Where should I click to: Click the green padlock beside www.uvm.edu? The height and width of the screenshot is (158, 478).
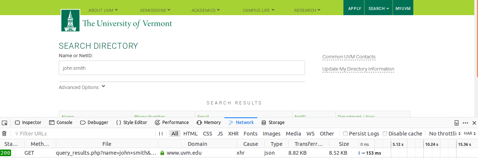point(162,153)
